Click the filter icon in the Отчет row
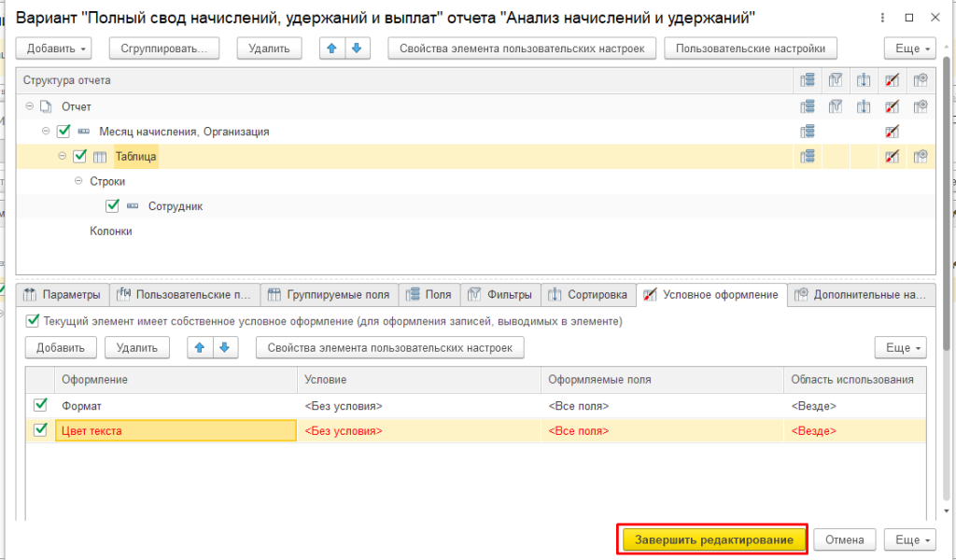 [836, 106]
